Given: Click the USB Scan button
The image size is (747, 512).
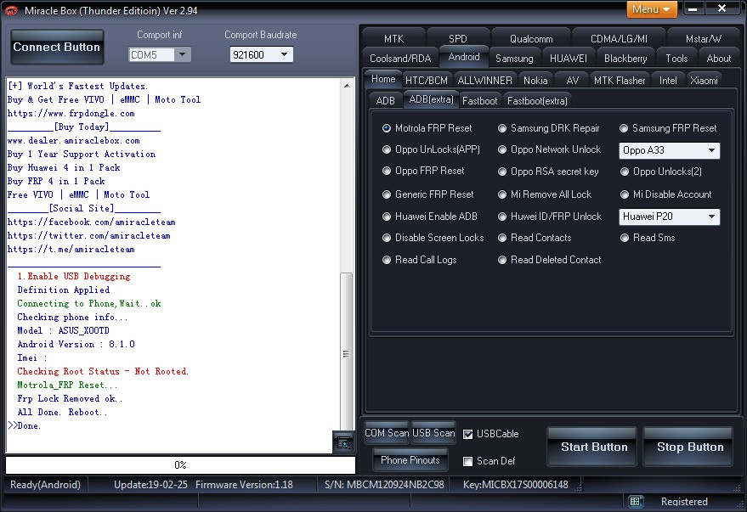Looking at the screenshot, I should pyautogui.click(x=433, y=433).
